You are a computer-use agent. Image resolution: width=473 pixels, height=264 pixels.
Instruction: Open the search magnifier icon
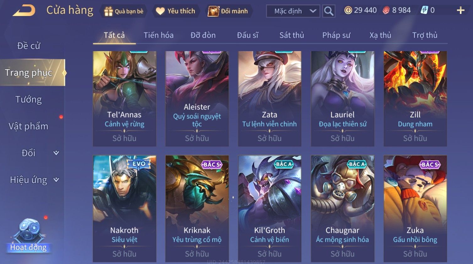click(x=329, y=11)
